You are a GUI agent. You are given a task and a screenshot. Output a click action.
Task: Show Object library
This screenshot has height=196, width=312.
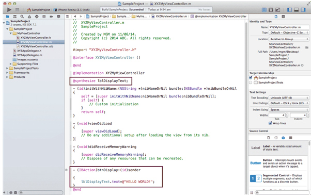tap(283, 138)
